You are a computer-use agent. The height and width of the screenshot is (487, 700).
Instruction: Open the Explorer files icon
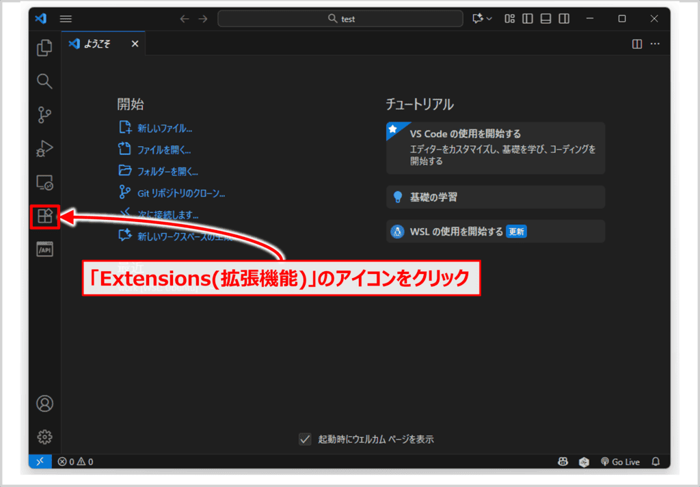45,48
